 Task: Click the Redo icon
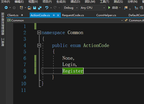(x=55, y=8)
